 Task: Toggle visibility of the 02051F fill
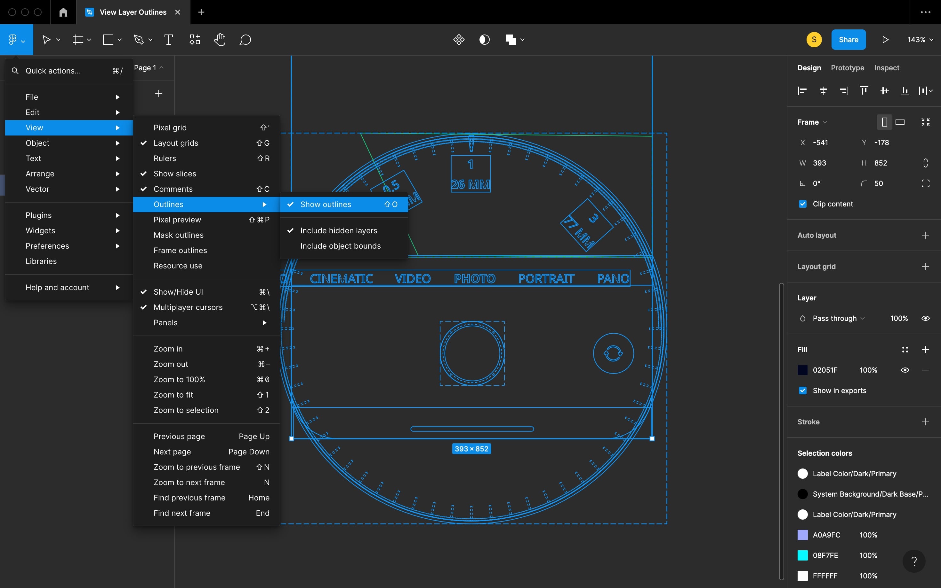pyautogui.click(x=905, y=370)
